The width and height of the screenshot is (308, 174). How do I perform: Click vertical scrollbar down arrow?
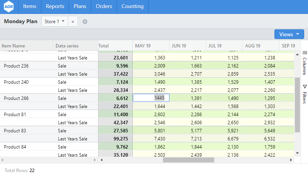pyautogui.click(x=297, y=153)
